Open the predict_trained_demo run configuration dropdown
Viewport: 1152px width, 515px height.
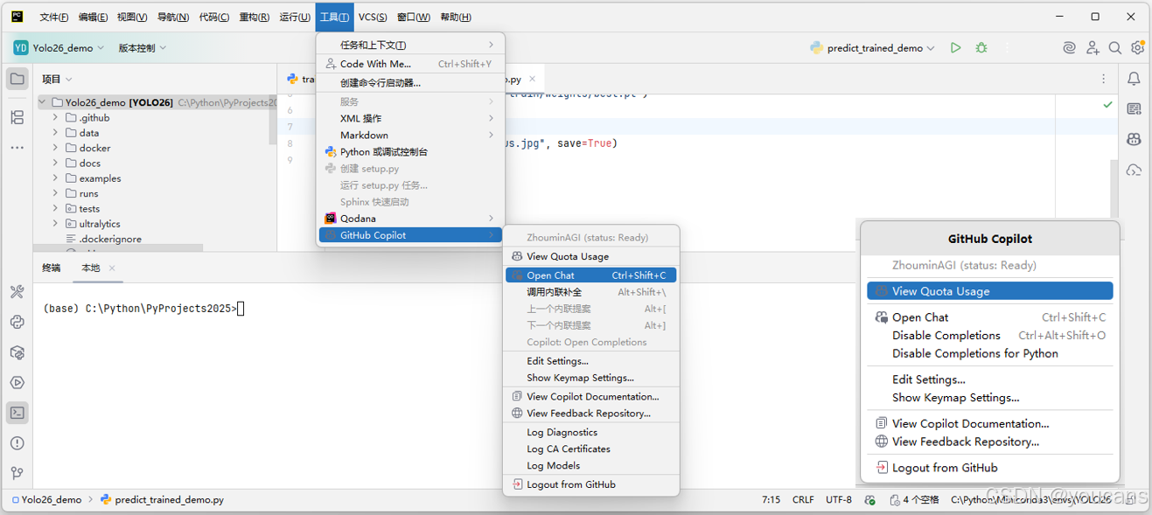tap(872, 48)
